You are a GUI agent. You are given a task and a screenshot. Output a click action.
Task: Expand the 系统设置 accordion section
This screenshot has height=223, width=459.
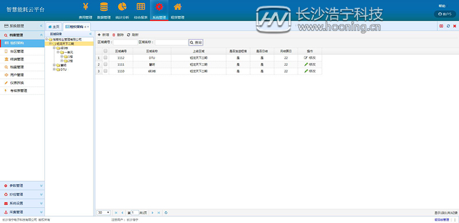pos(41,203)
